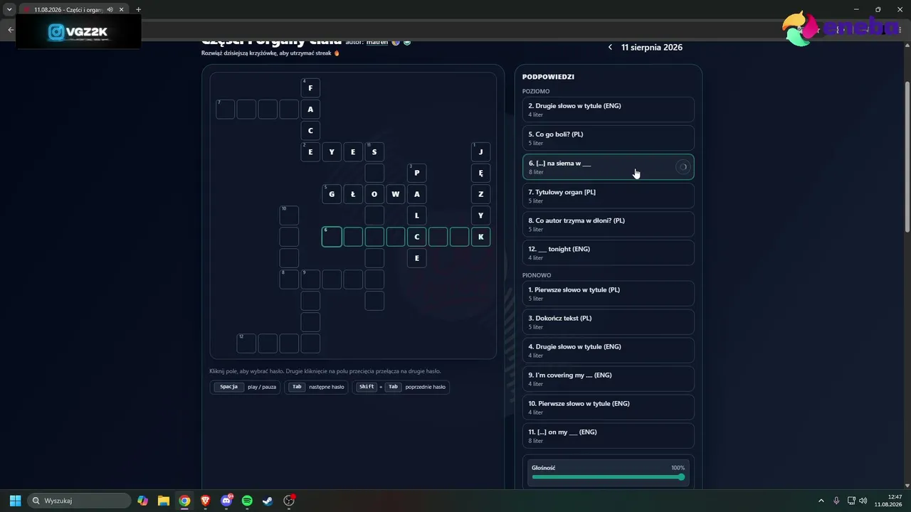Switch to Chrome in the taskbar
Screen dimensions: 911x512
[184, 501]
